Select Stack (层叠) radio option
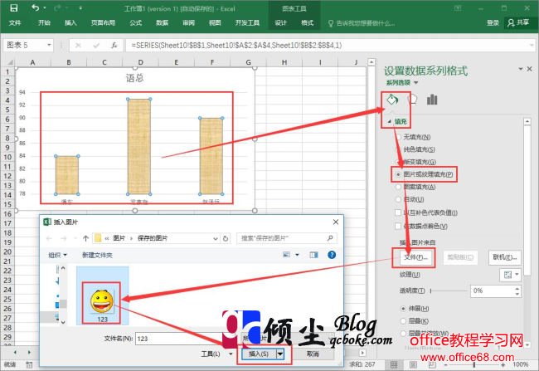539x371 pixels. [403, 320]
